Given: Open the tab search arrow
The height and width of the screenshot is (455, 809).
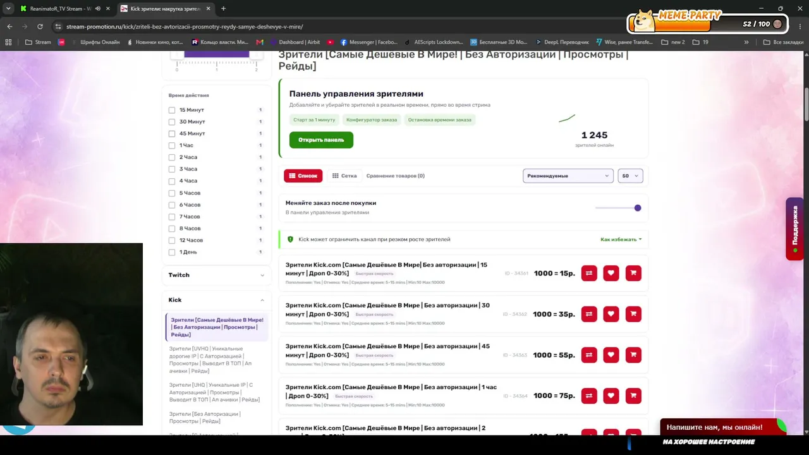Looking at the screenshot, I should (x=8, y=9).
